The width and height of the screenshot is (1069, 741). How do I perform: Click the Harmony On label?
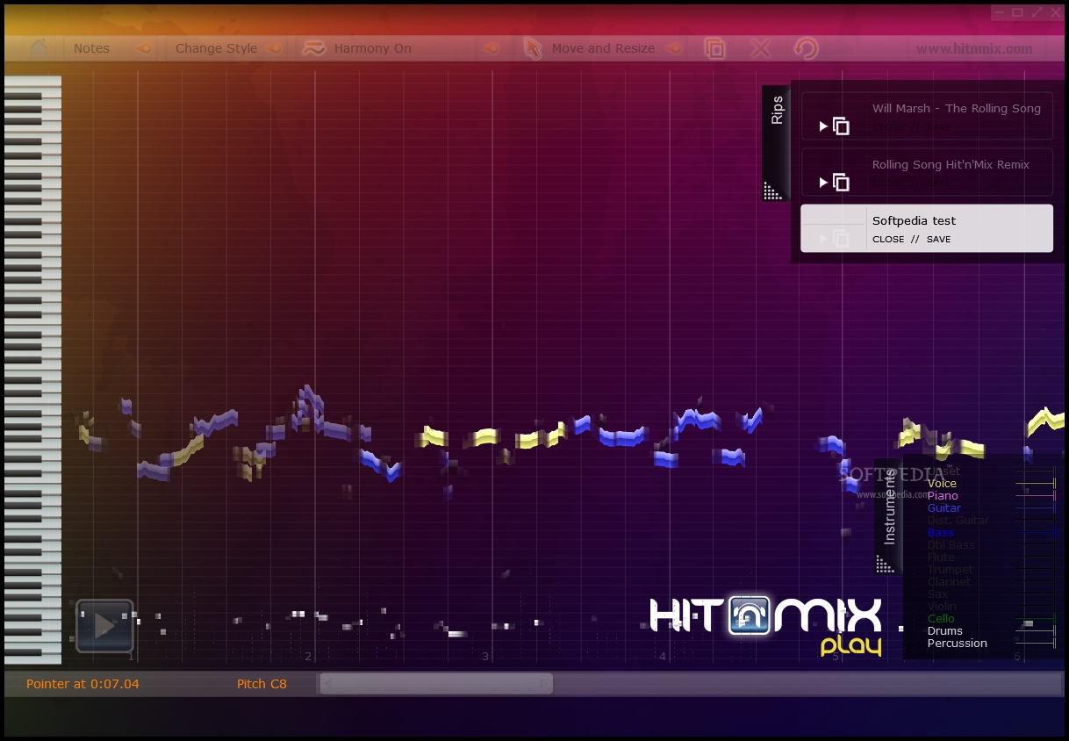point(373,48)
